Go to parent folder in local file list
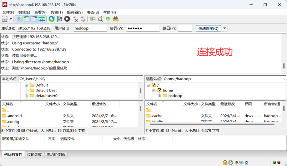Image resolution: width=287 pixels, height=166 pixels. tap(5, 110)
